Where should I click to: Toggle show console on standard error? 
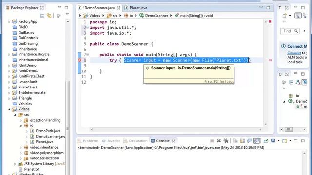pos(256,141)
